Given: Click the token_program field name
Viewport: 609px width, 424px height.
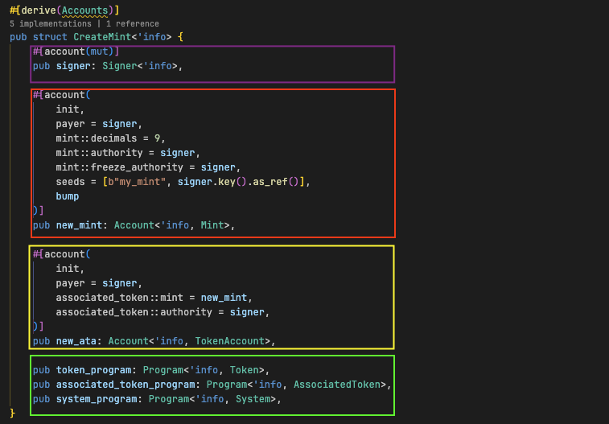Looking at the screenshot, I should pos(93,370).
